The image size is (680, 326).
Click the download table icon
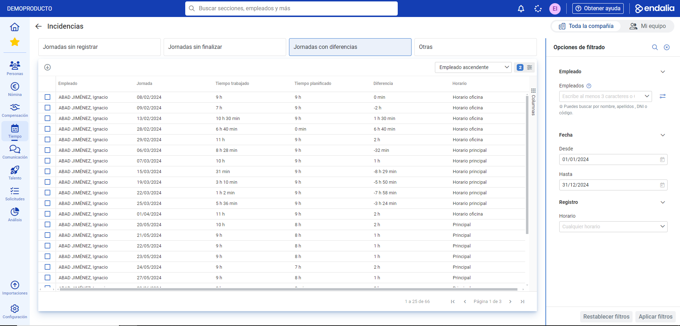pyautogui.click(x=47, y=67)
